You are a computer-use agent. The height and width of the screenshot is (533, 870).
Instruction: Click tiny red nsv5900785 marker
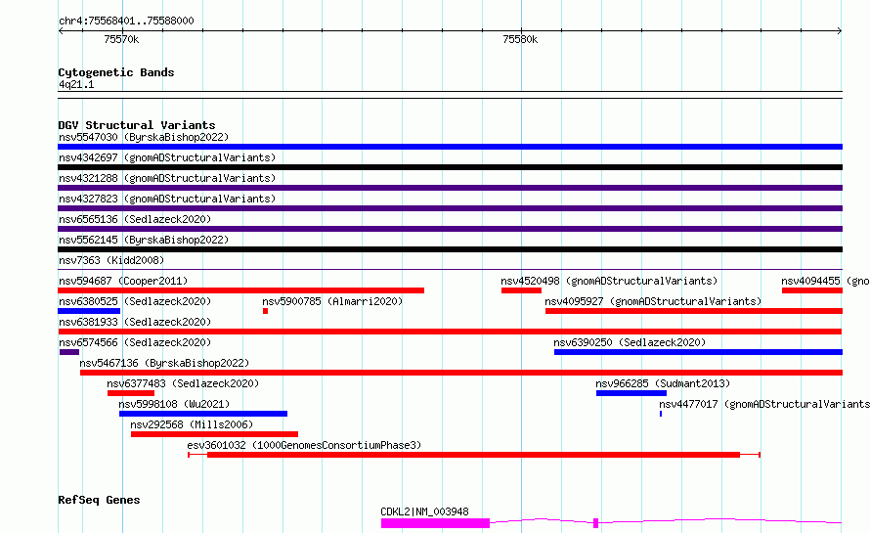tap(265, 311)
